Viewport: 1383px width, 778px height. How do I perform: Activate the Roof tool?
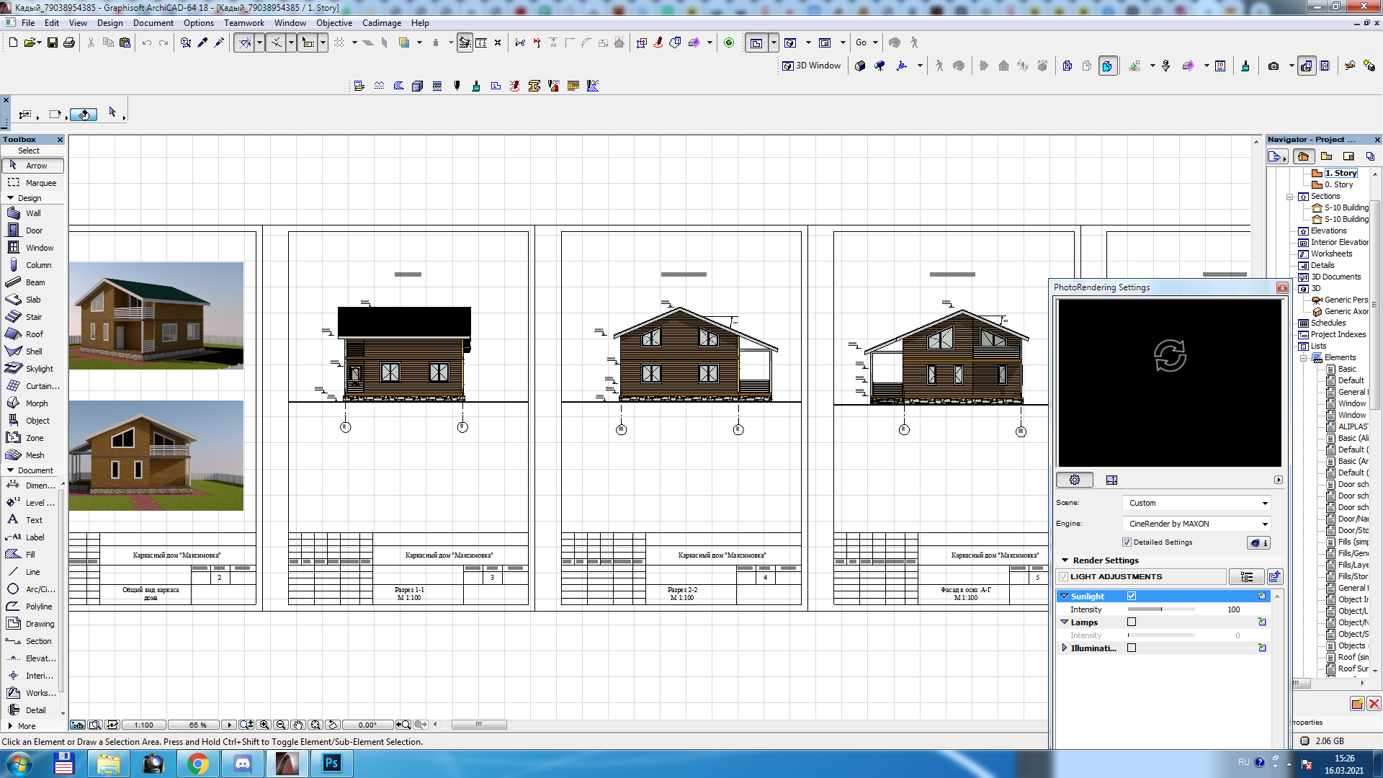point(32,334)
